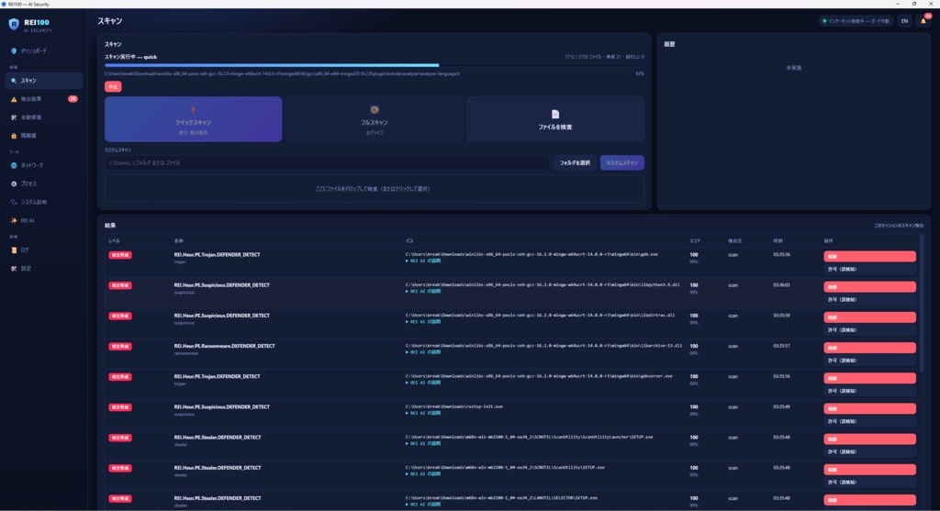Click the internet connection status pill
Image resolution: width=940 pixels, height=511 pixels.
[856, 21]
